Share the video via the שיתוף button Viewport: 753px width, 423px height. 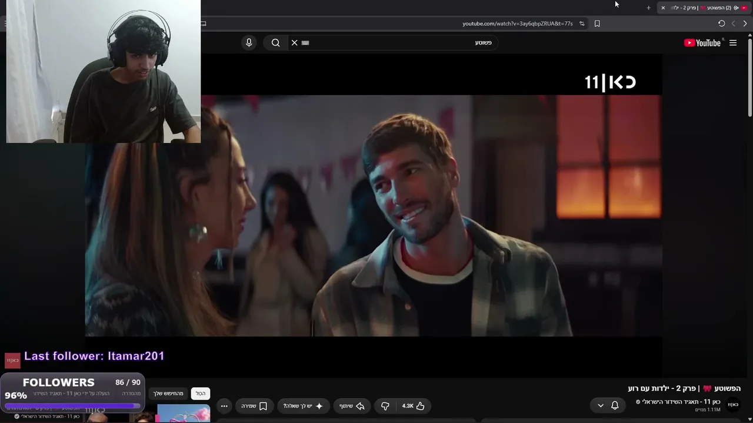pos(352,406)
